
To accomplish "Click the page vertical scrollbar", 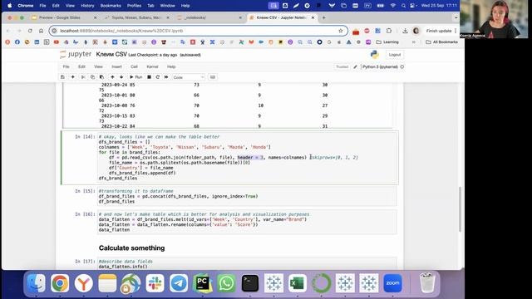I will (460, 209).
